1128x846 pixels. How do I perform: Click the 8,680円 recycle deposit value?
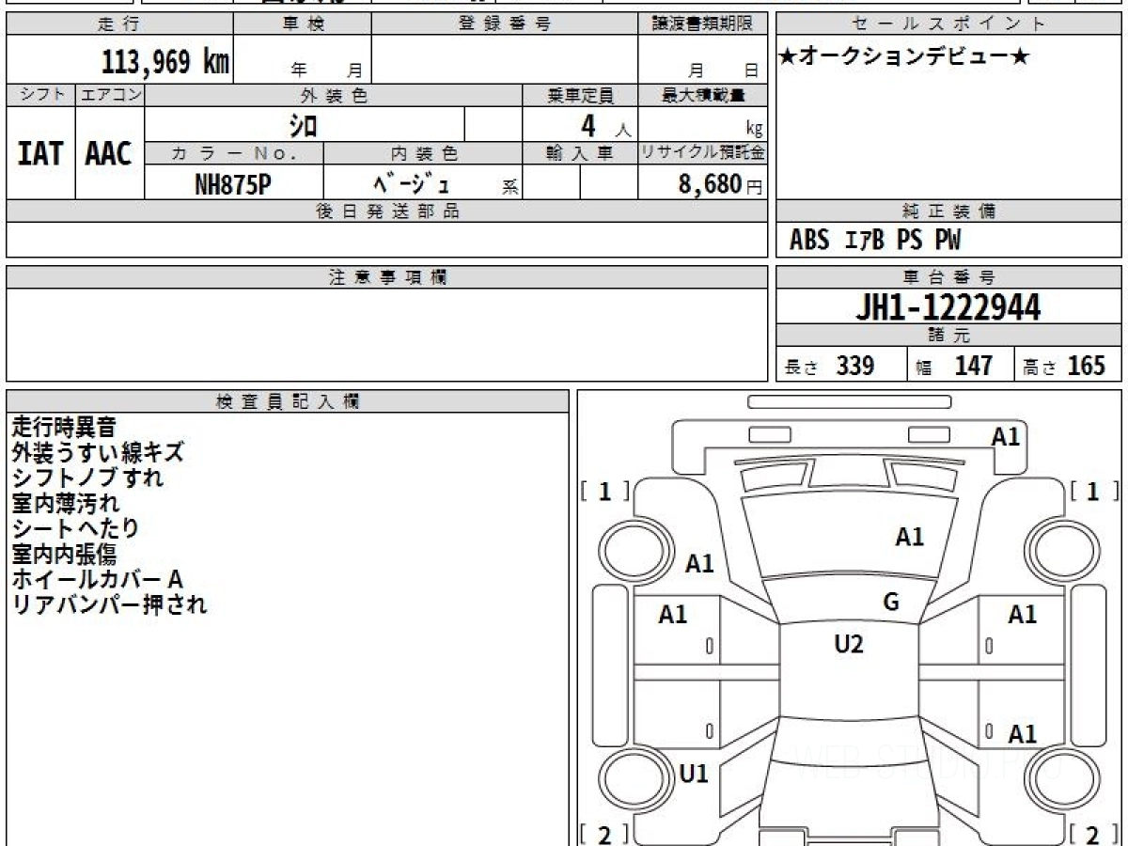[721, 184]
